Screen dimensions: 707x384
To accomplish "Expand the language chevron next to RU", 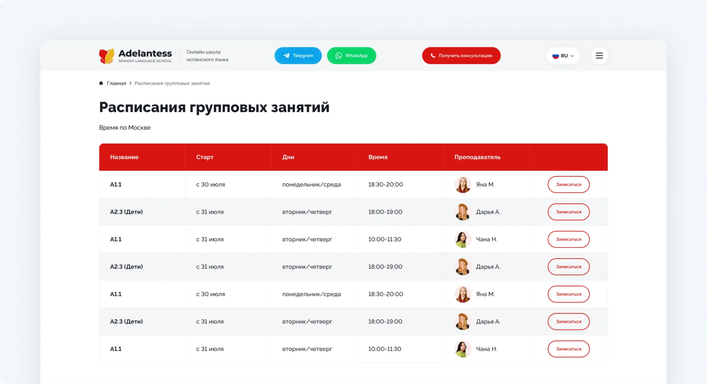I will click(x=572, y=56).
